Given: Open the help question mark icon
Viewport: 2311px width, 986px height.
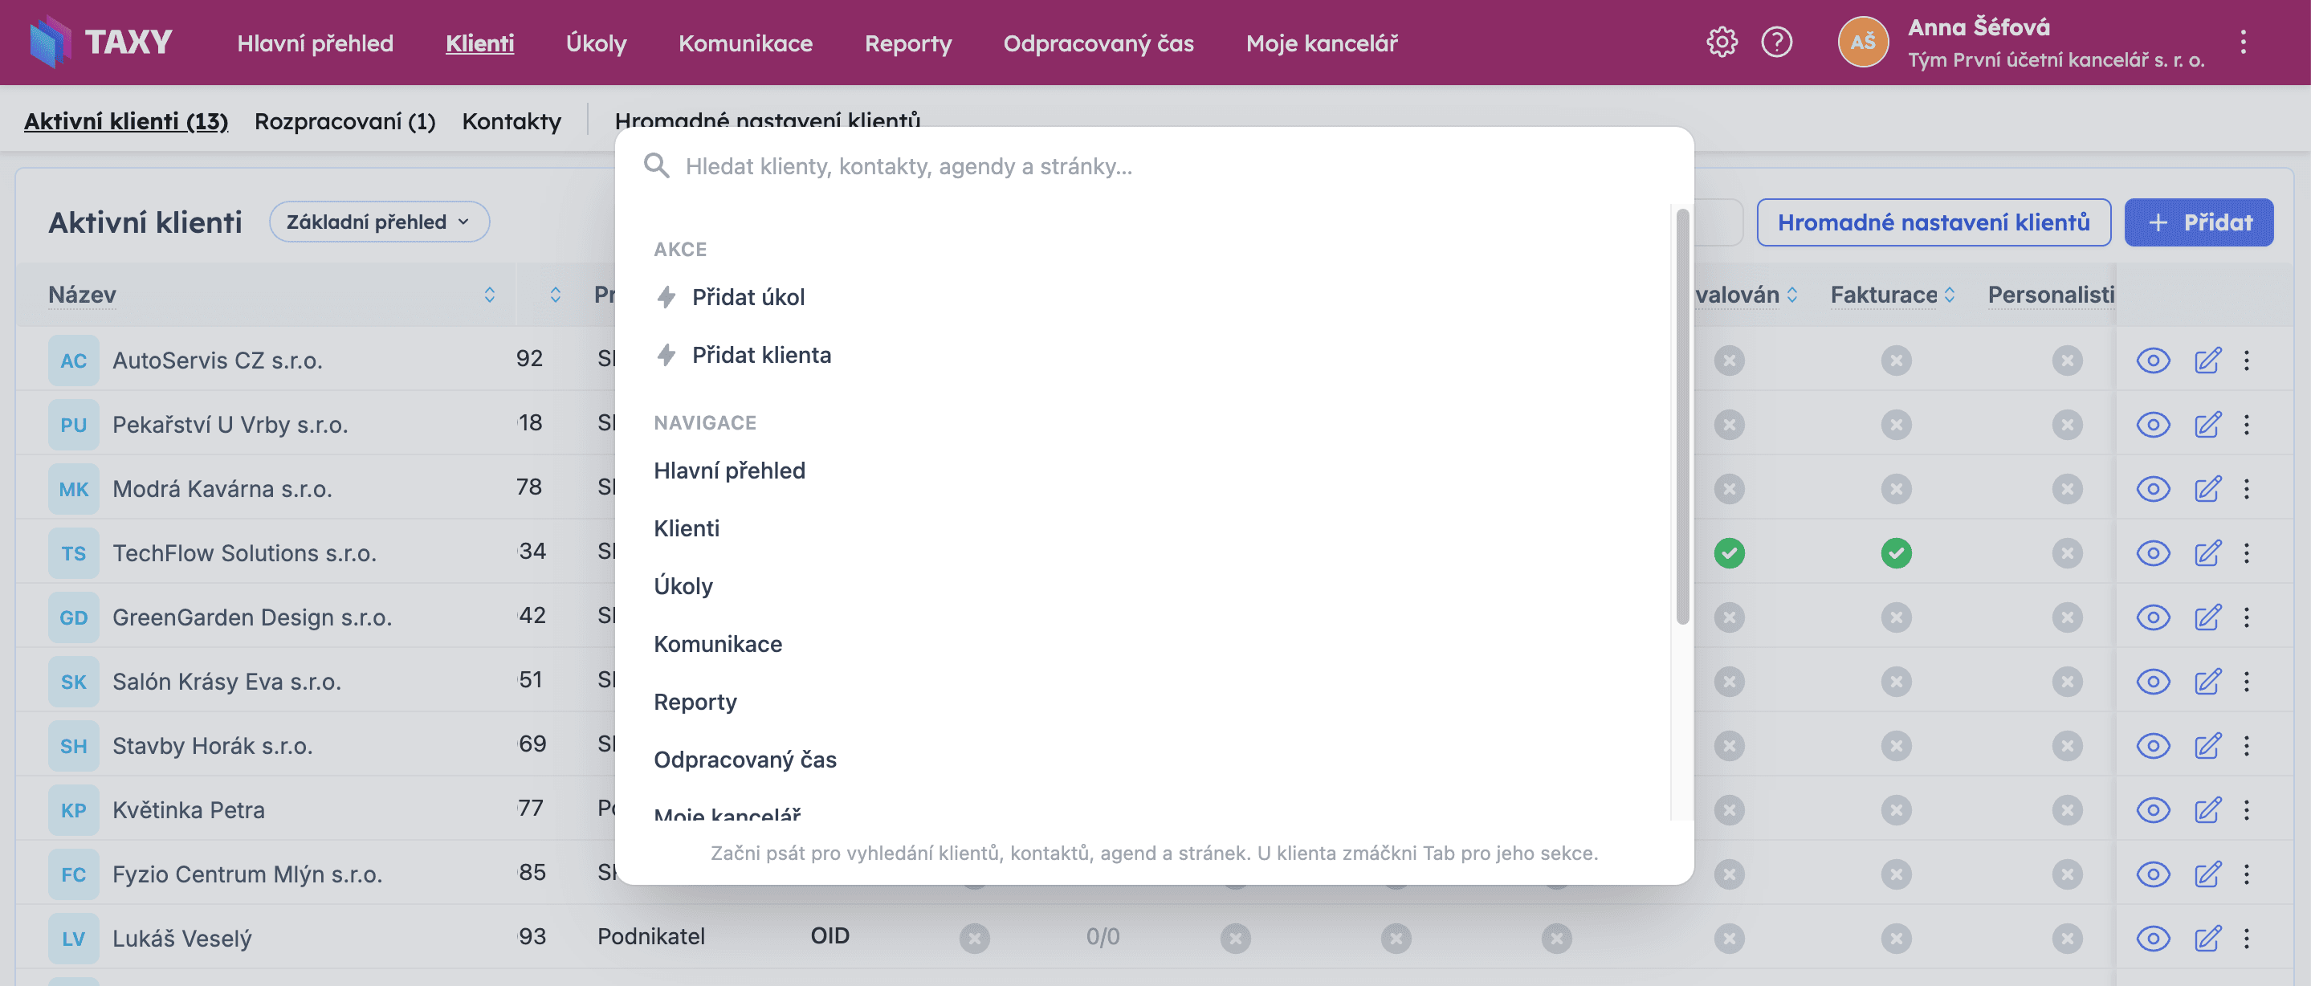Looking at the screenshot, I should click(1776, 43).
